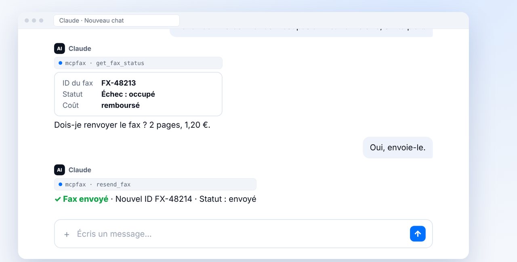Click the plus attachment icon in message box
The height and width of the screenshot is (262, 517).
click(67, 234)
